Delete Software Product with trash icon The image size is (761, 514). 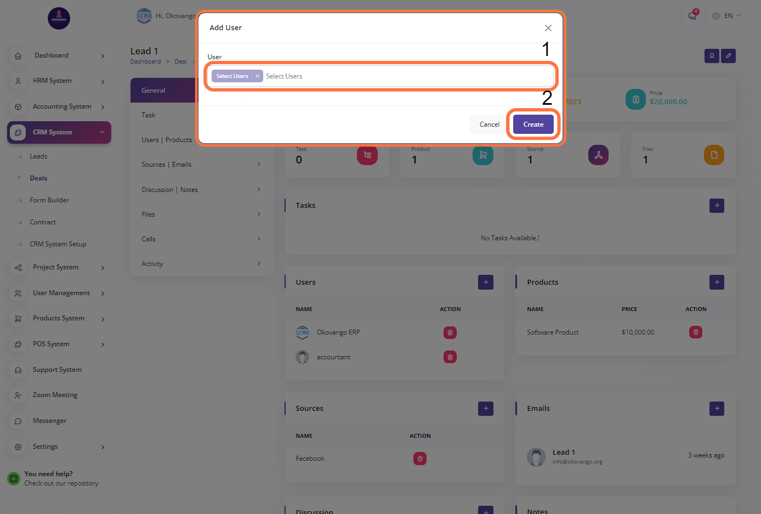(695, 332)
